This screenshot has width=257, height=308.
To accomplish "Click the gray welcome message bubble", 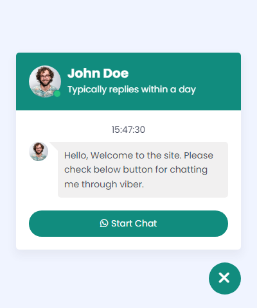I will pos(143,169).
